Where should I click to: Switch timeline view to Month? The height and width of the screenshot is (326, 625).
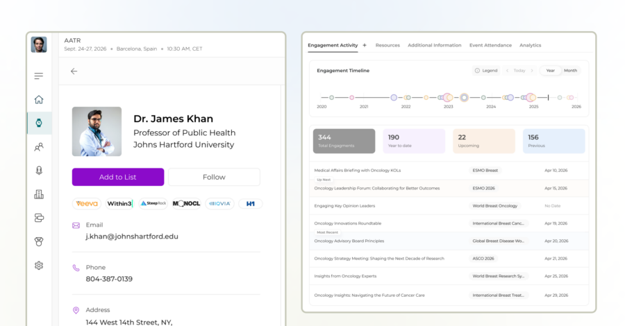click(x=570, y=71)
